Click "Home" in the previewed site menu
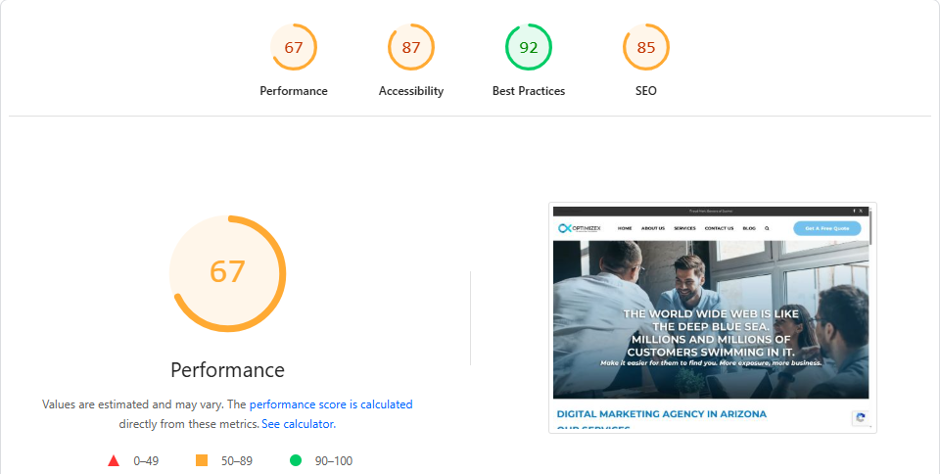The width and height of the screenshot is (940, 474). click(625, 228)
